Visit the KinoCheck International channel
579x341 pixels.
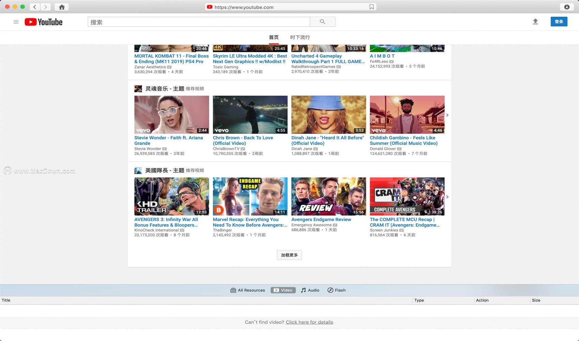[x=156, y=230]
